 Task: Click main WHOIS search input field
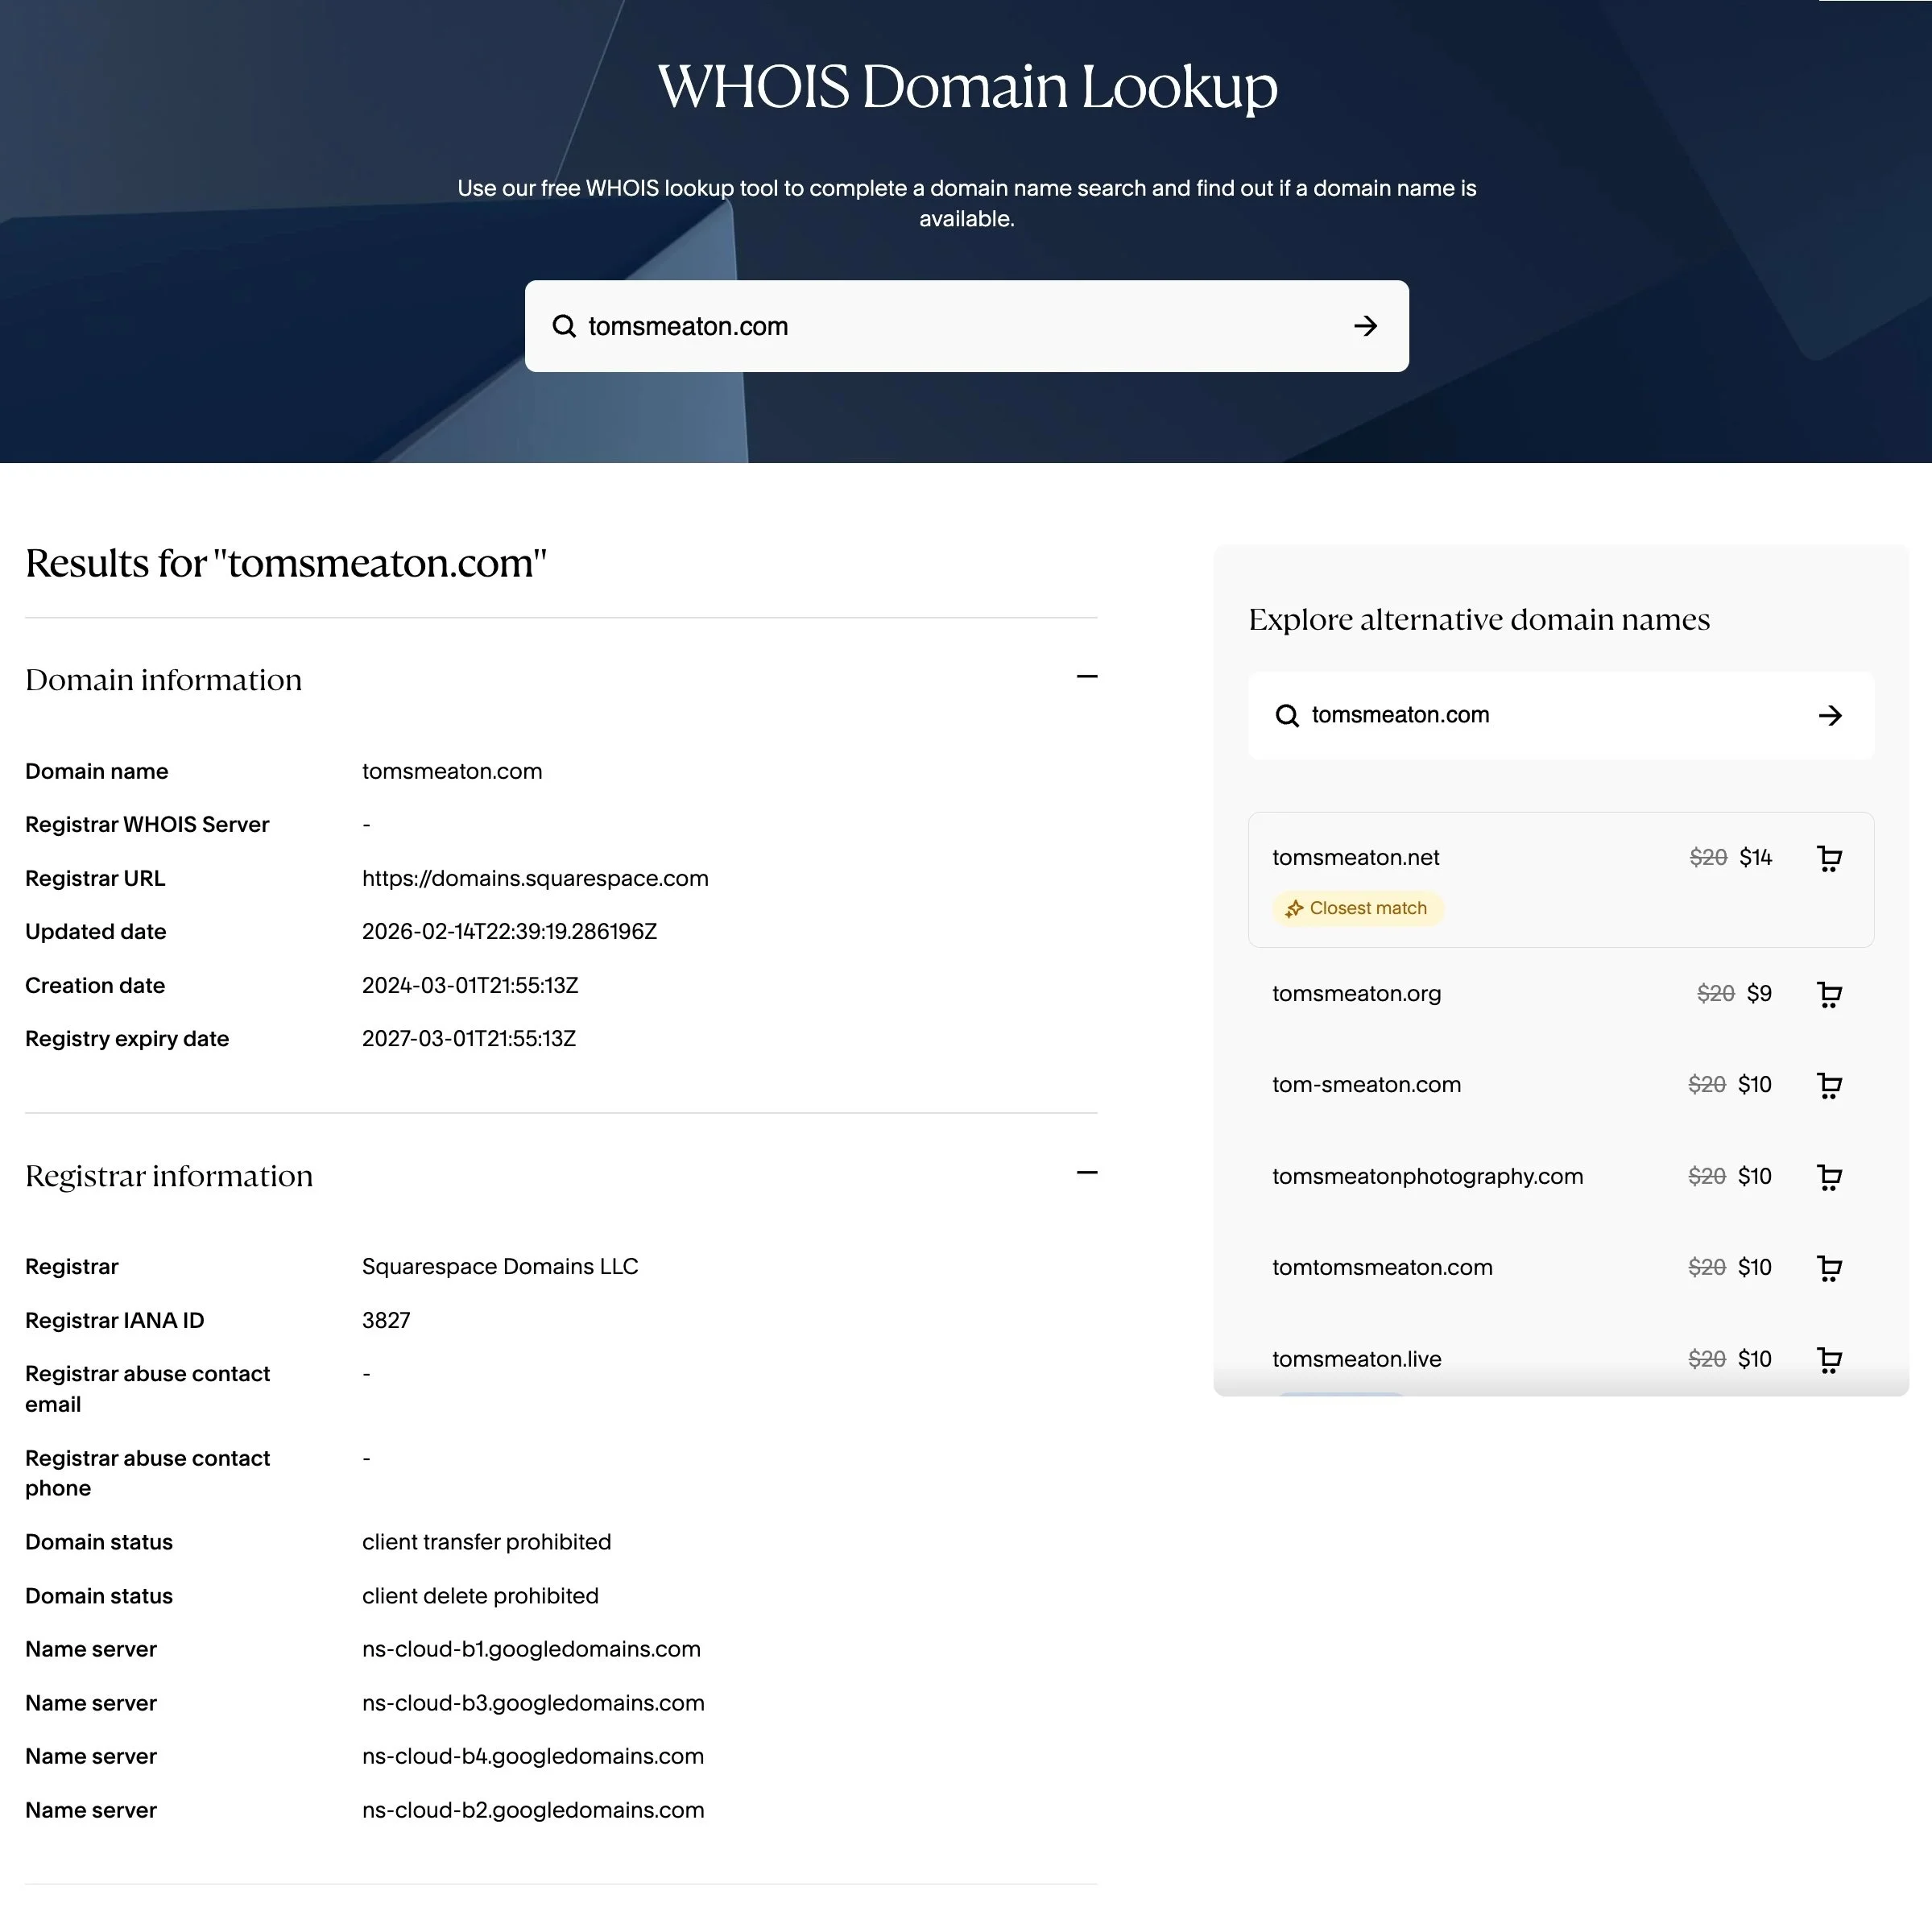[x=966, y=326]
